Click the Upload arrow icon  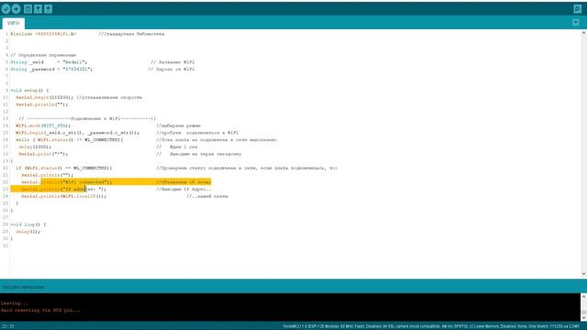coord(17,8)
